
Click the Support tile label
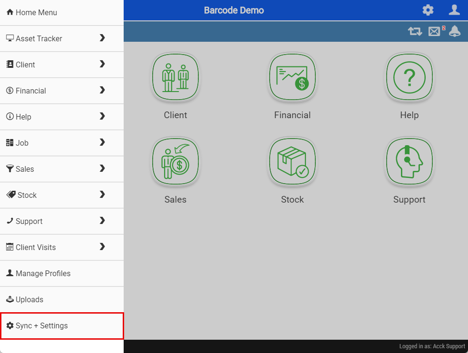409,200
